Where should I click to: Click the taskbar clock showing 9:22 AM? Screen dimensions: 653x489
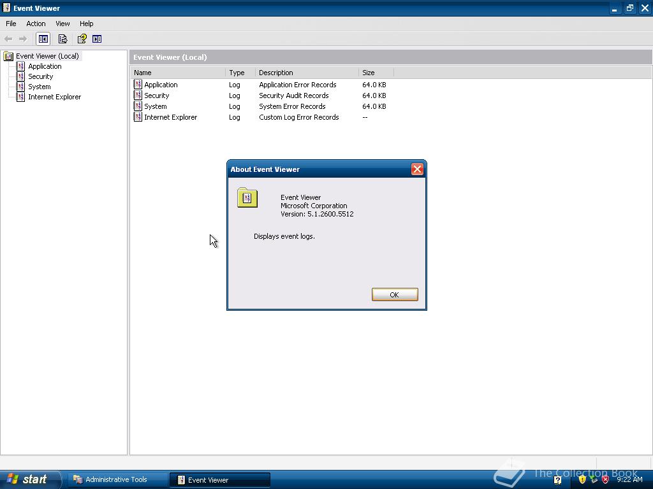629,479
